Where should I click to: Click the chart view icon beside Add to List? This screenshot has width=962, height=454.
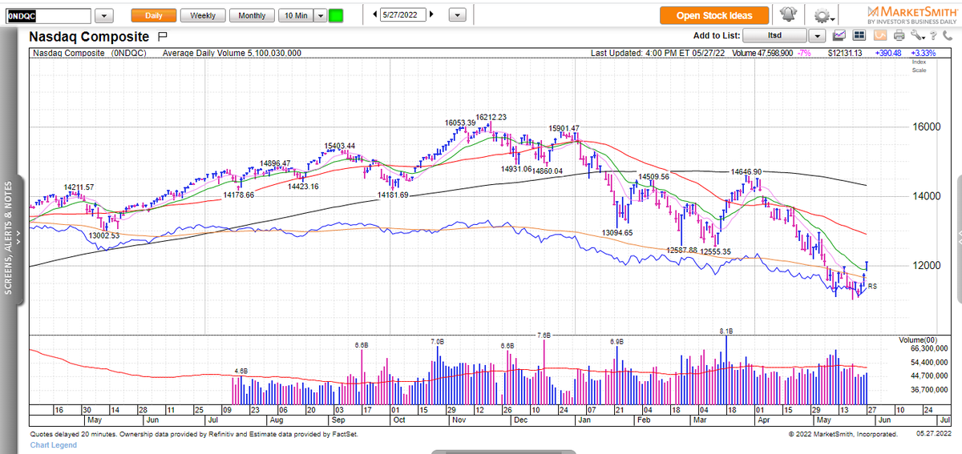coord(840,35)
